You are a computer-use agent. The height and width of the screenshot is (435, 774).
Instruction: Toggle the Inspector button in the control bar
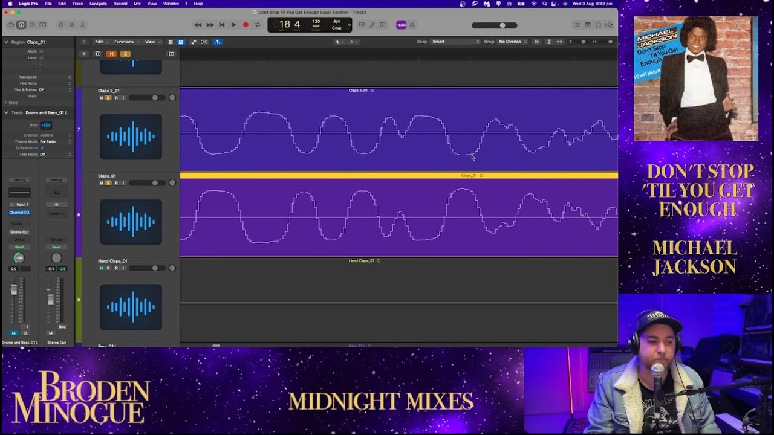[x=21, y=25]
